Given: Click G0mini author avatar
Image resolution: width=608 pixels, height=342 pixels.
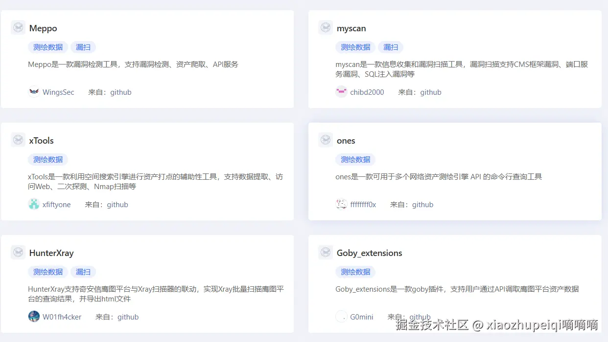Looking at the screenshot, I should [x=341, y=317].
